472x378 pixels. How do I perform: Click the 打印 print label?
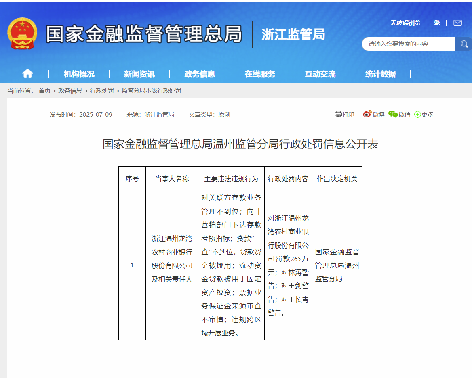[348, 114]
